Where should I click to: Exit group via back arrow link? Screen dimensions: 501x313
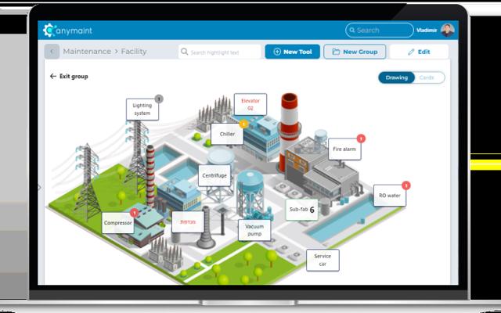pos(69,77)
